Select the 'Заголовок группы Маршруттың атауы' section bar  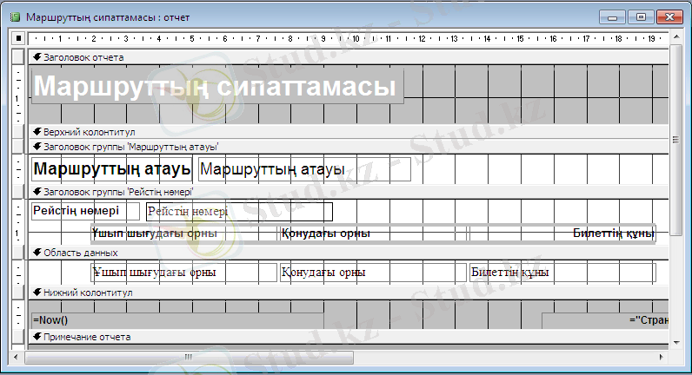349,147
